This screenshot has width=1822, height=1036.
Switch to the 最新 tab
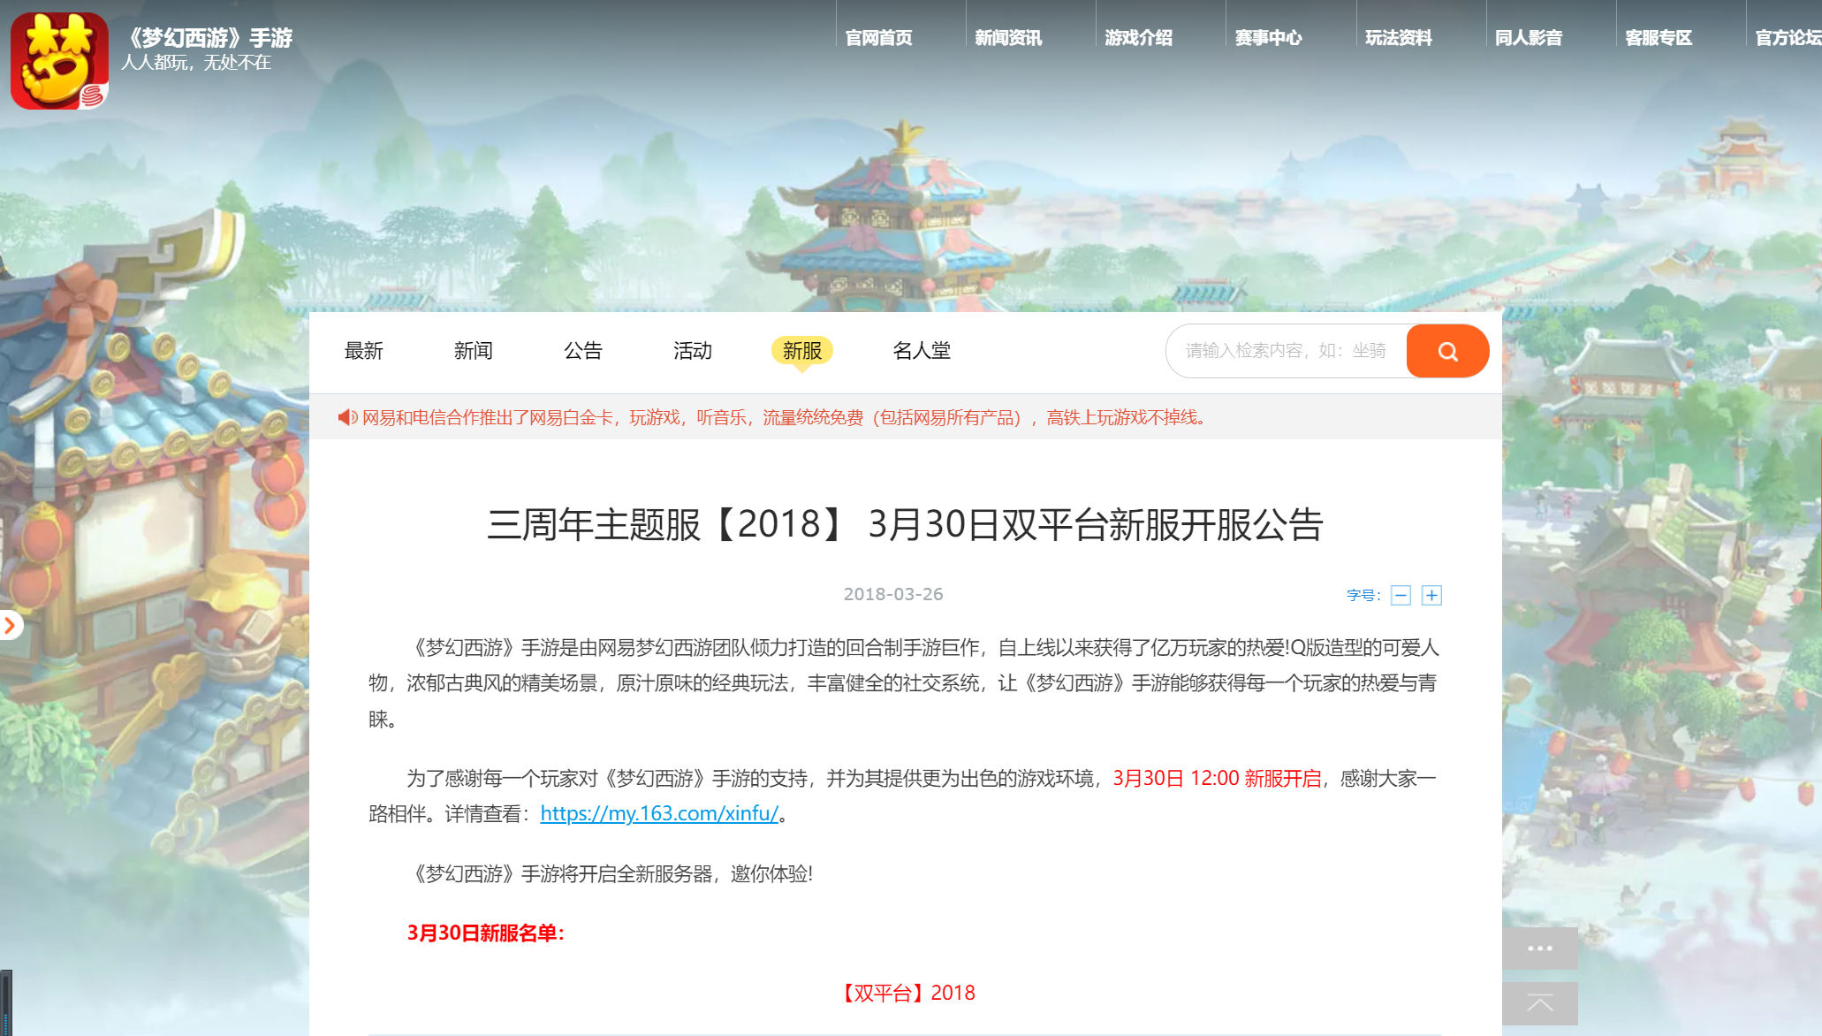pyautogui.click(x=363, y=351)
